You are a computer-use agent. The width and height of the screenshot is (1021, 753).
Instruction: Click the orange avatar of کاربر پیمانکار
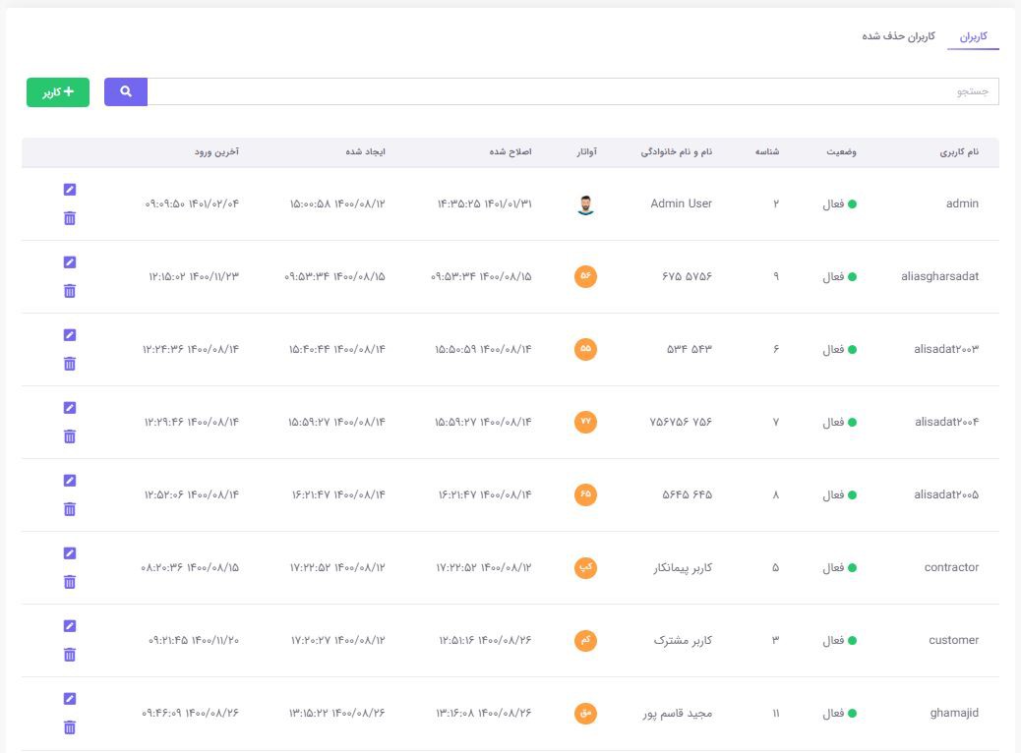click(x=585, y=568)
